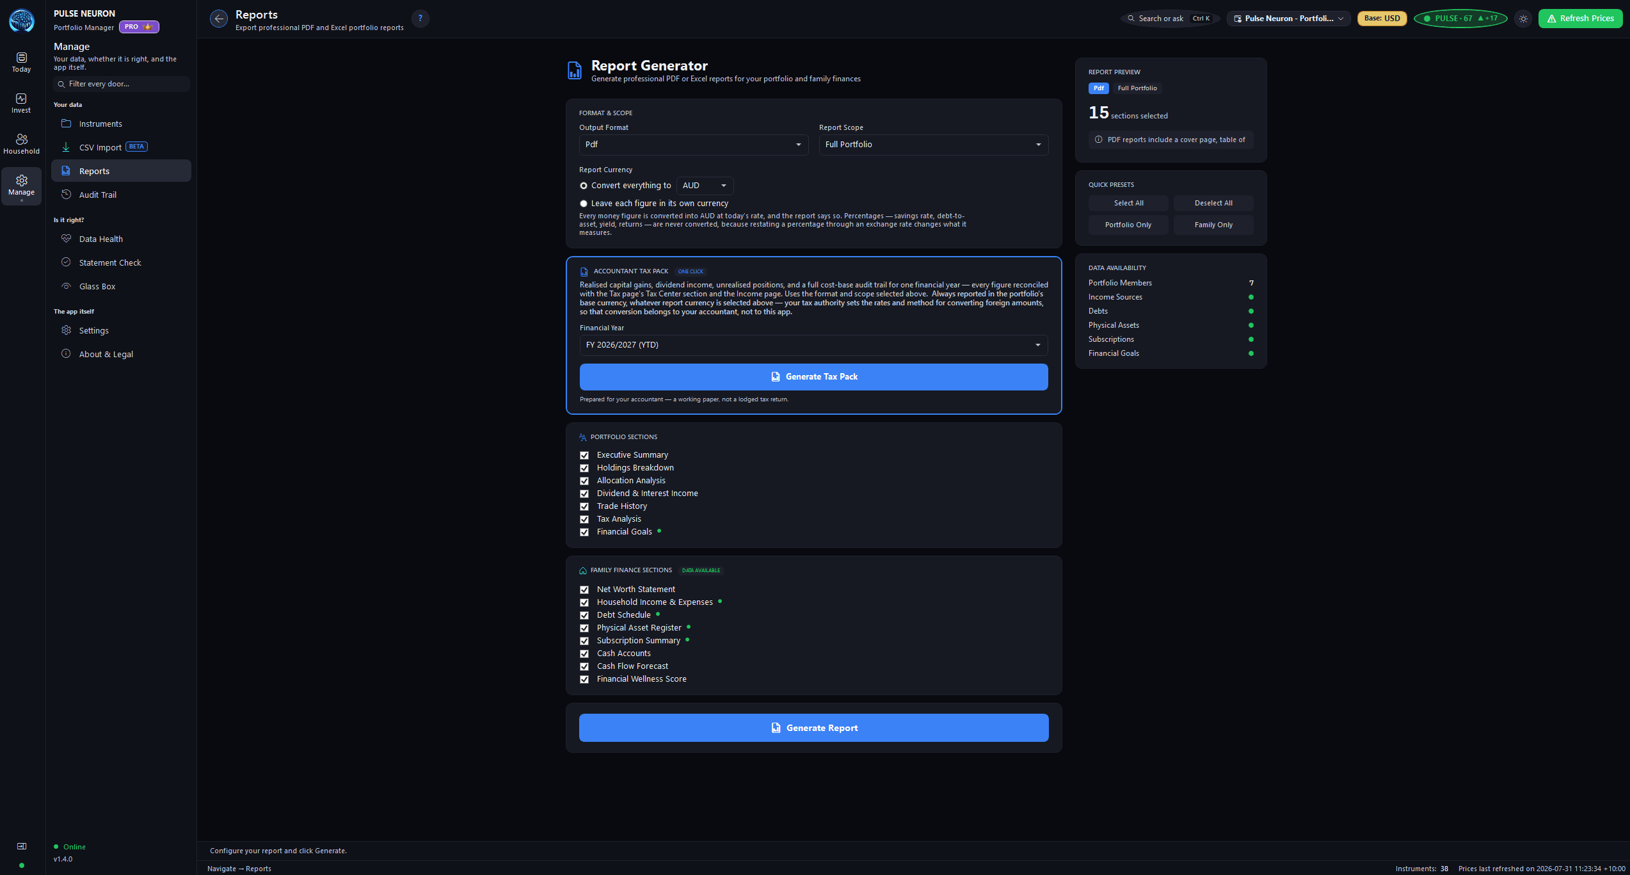Click the Online status text
The image size is (1630, 875).
(74, 847)
